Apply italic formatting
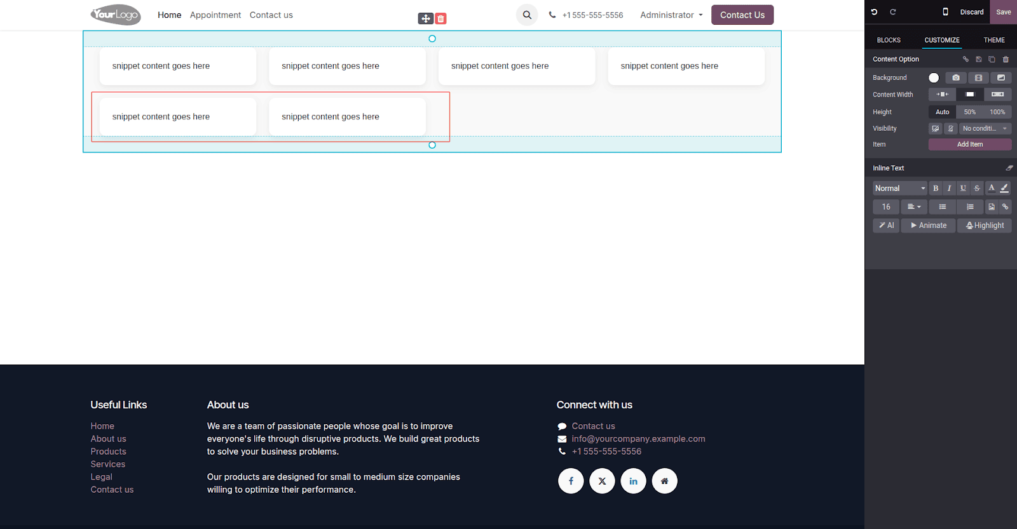 tap(949, 188)
